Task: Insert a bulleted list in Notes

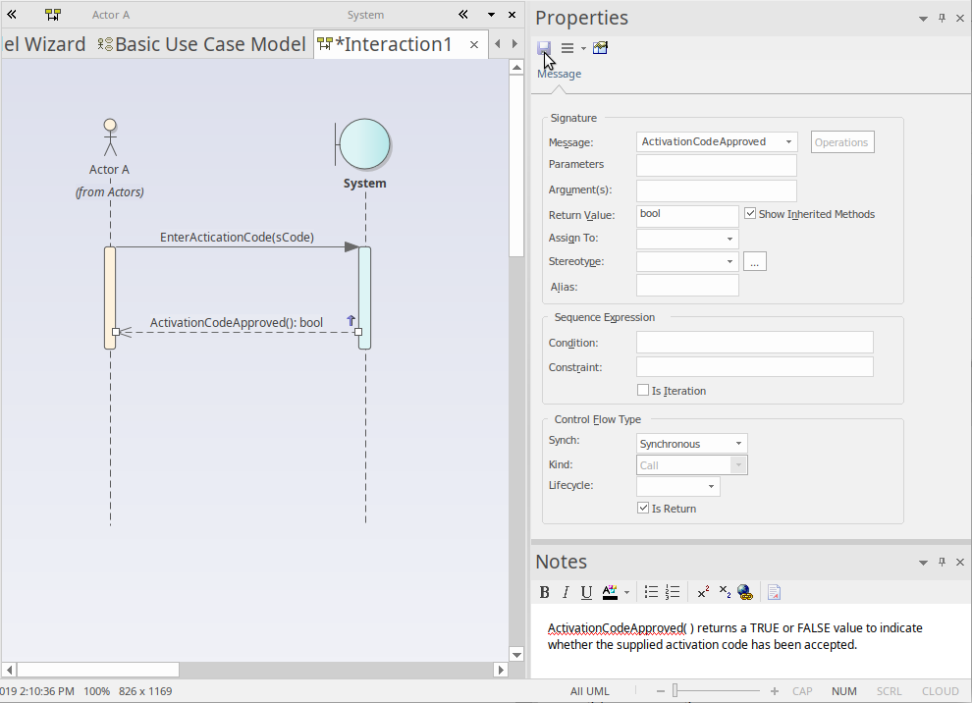Action: (x=651, y=592)
